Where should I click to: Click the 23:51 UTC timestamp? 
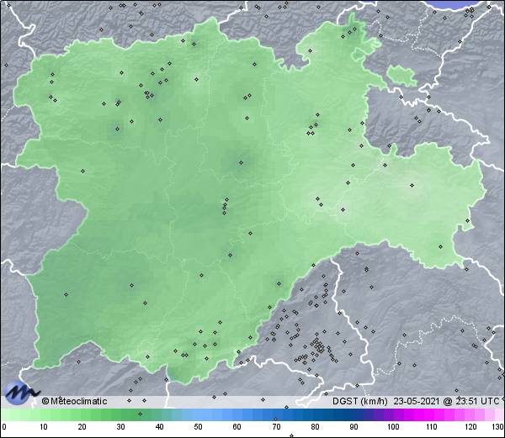(476, 401)
